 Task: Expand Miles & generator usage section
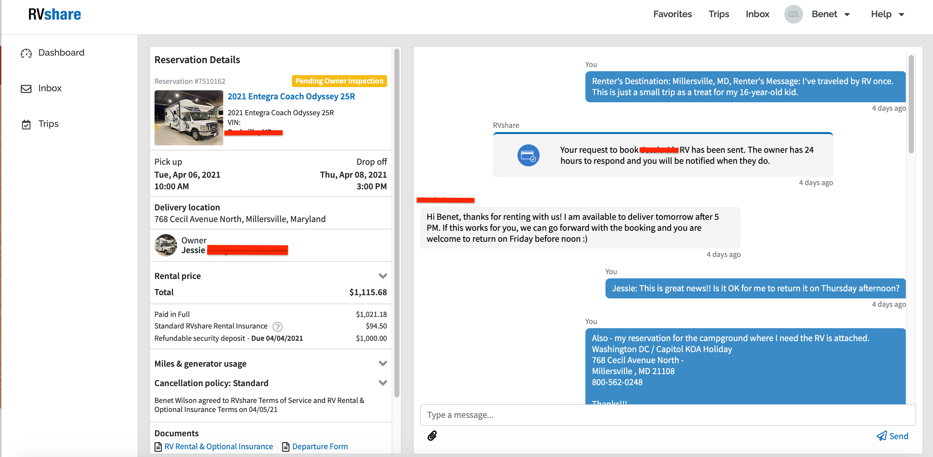pos(383,363)
